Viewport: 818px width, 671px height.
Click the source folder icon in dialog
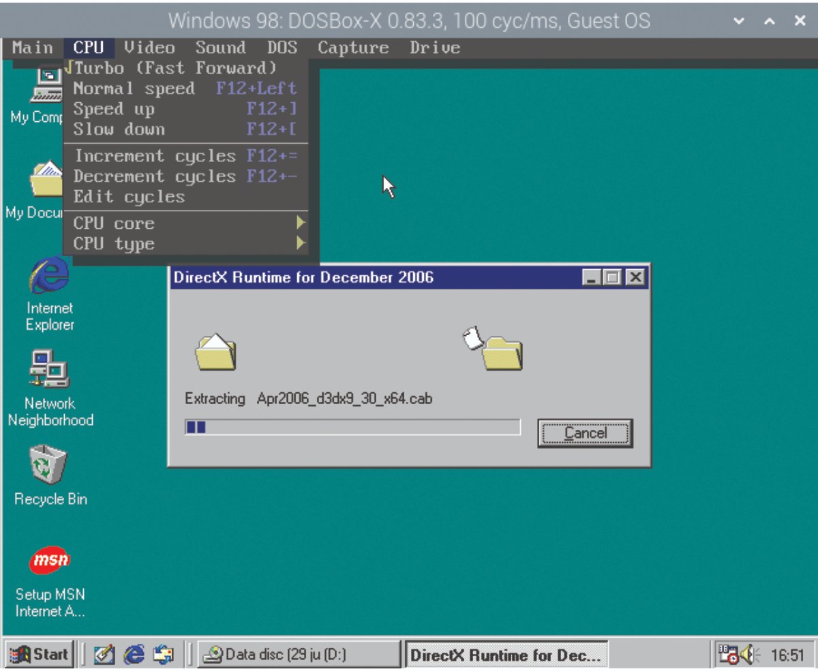(x=215, y=352)
